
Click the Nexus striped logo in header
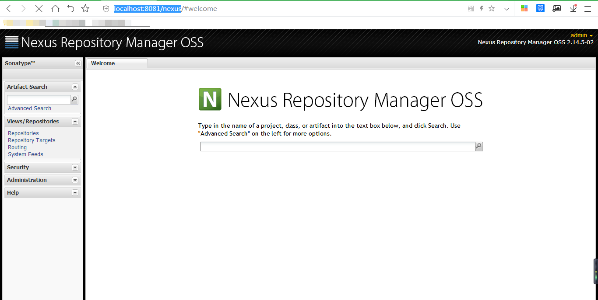point(12,42)
